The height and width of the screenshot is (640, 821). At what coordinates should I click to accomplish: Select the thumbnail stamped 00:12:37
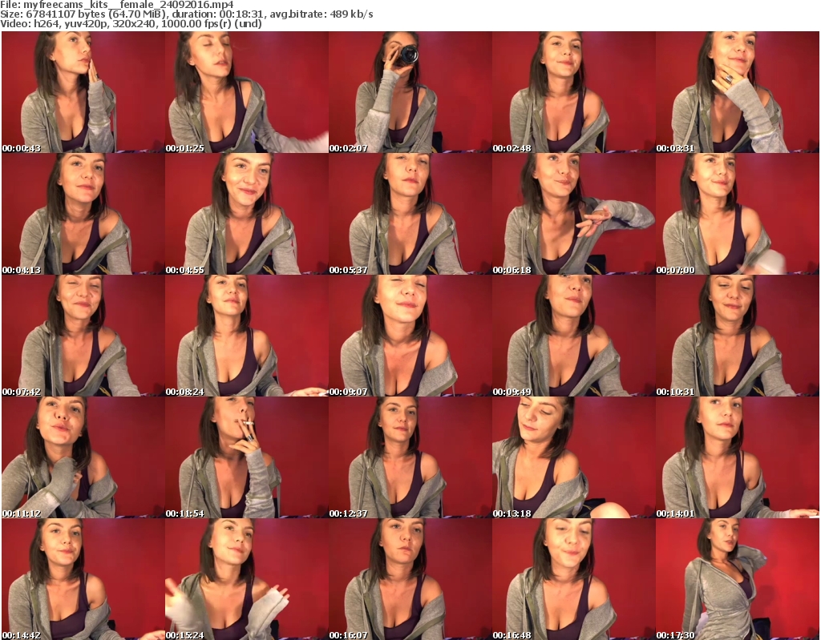pyautogui.click(x=410, y=457)
